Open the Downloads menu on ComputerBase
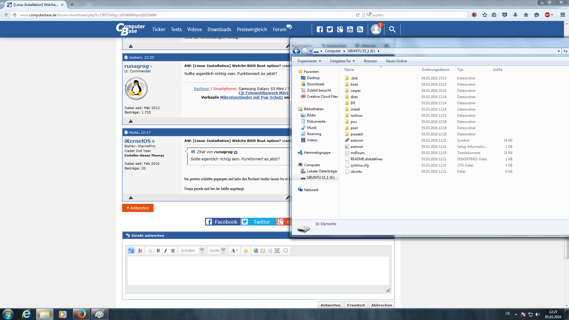The height and width of the screenshot is (320, 569). [x=219, y=29]
